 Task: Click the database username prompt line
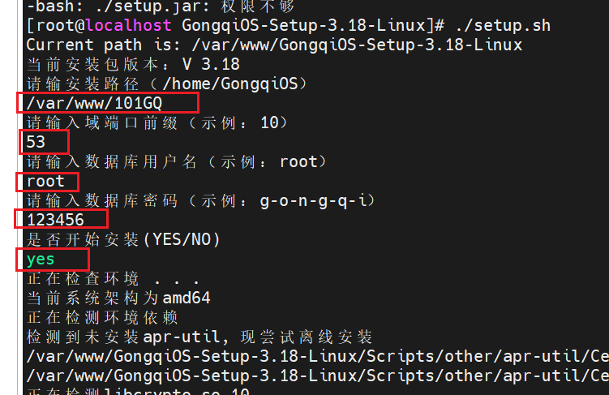point(177,161)
